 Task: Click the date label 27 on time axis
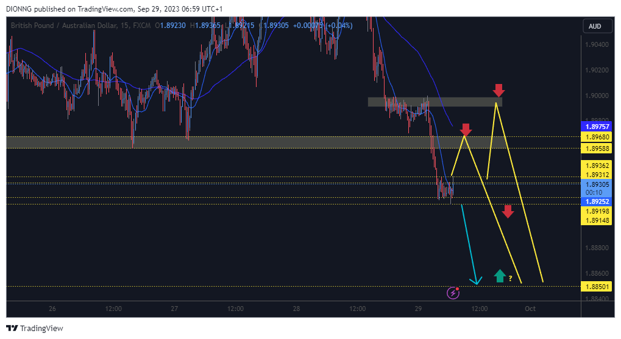coord(174,309)
